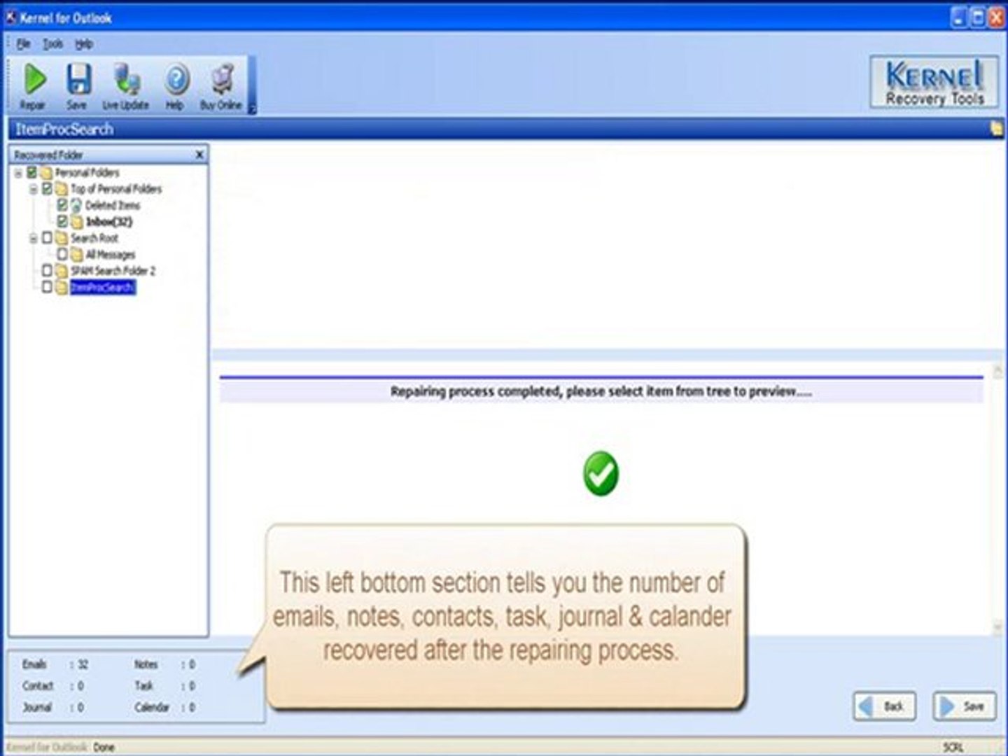Check the Search Root checkbox
Screen dimensions: 1008x756
click(47, 238)
